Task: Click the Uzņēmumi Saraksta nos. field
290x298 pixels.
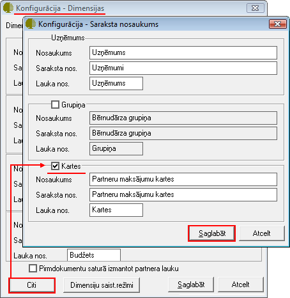Action: [x=183, y=68]
